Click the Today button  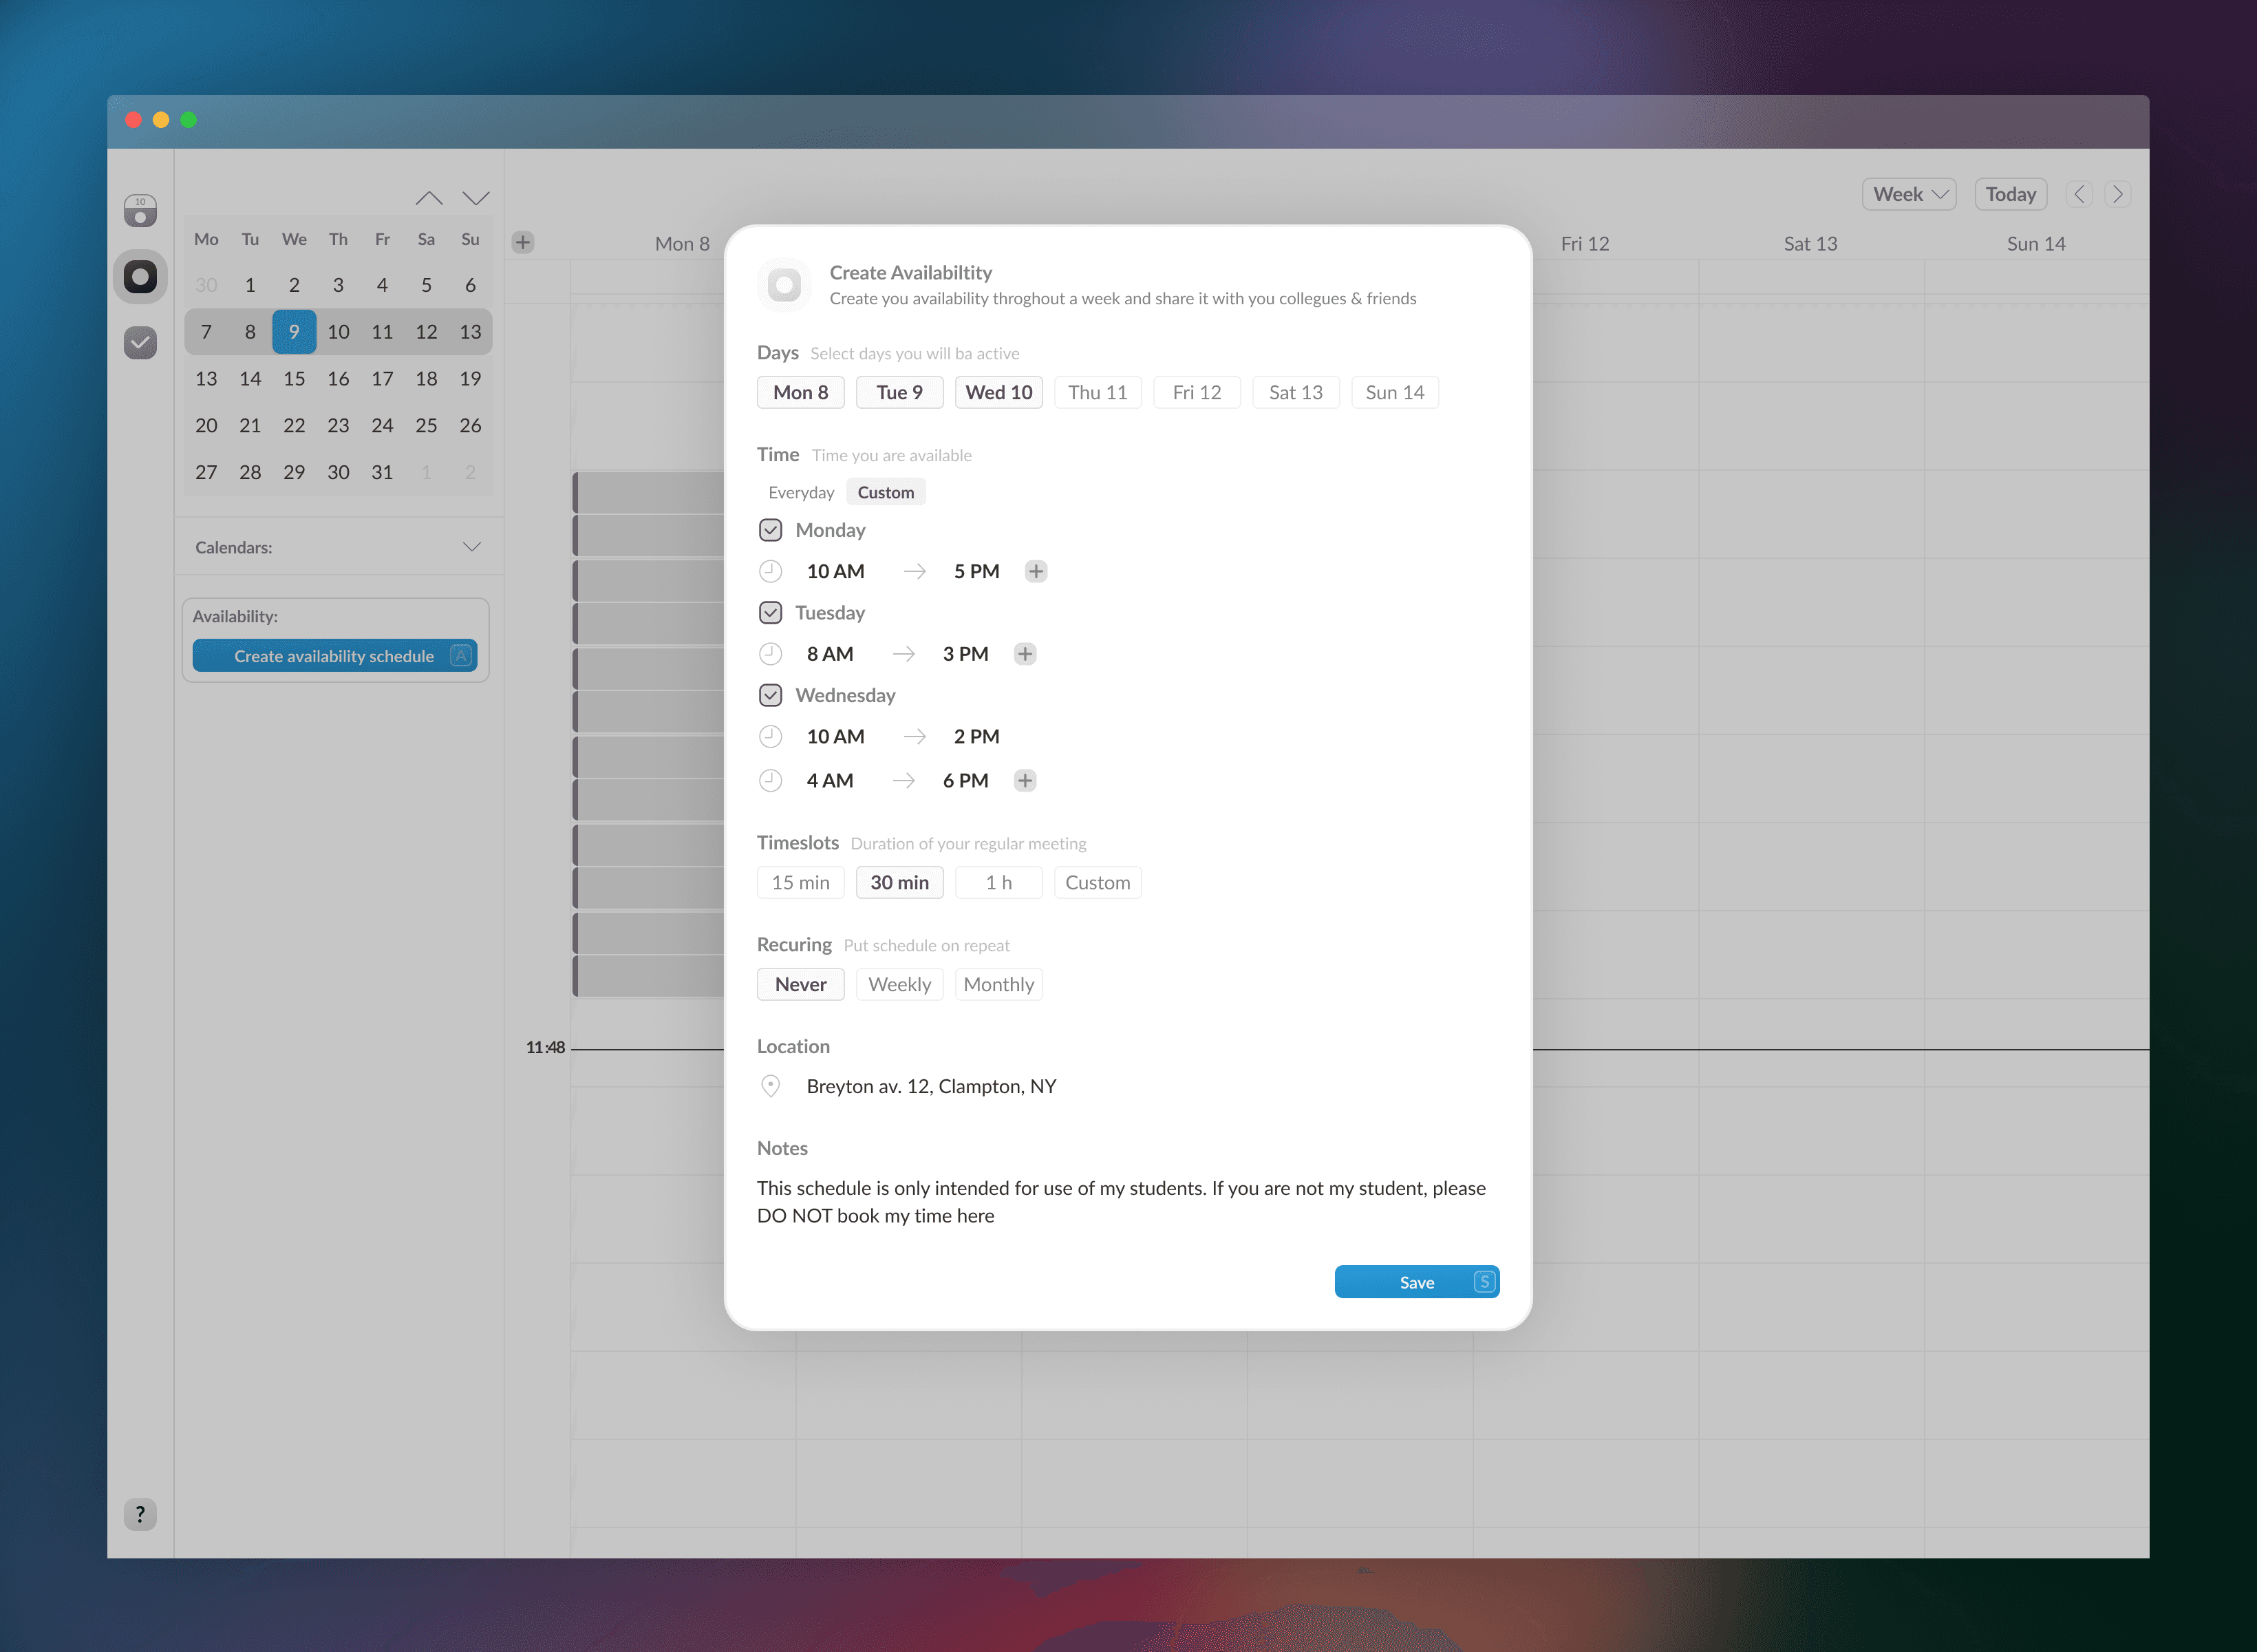click(2010, 194)
